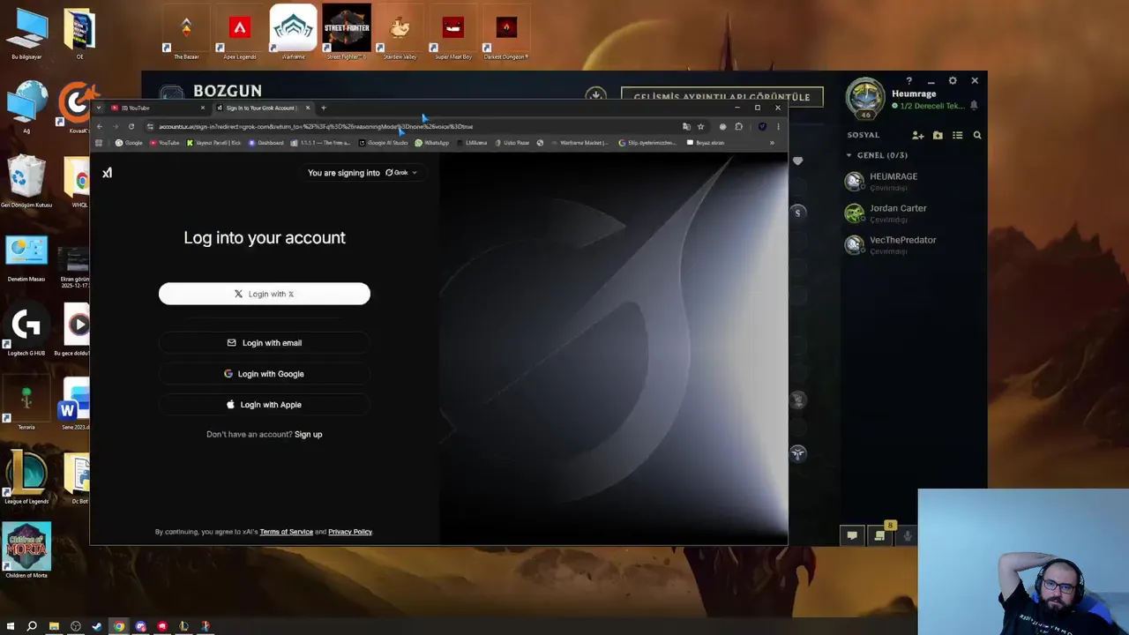Open the friends list view options icon
This screenshot has width=1129, height=635.
pos(957,135)
